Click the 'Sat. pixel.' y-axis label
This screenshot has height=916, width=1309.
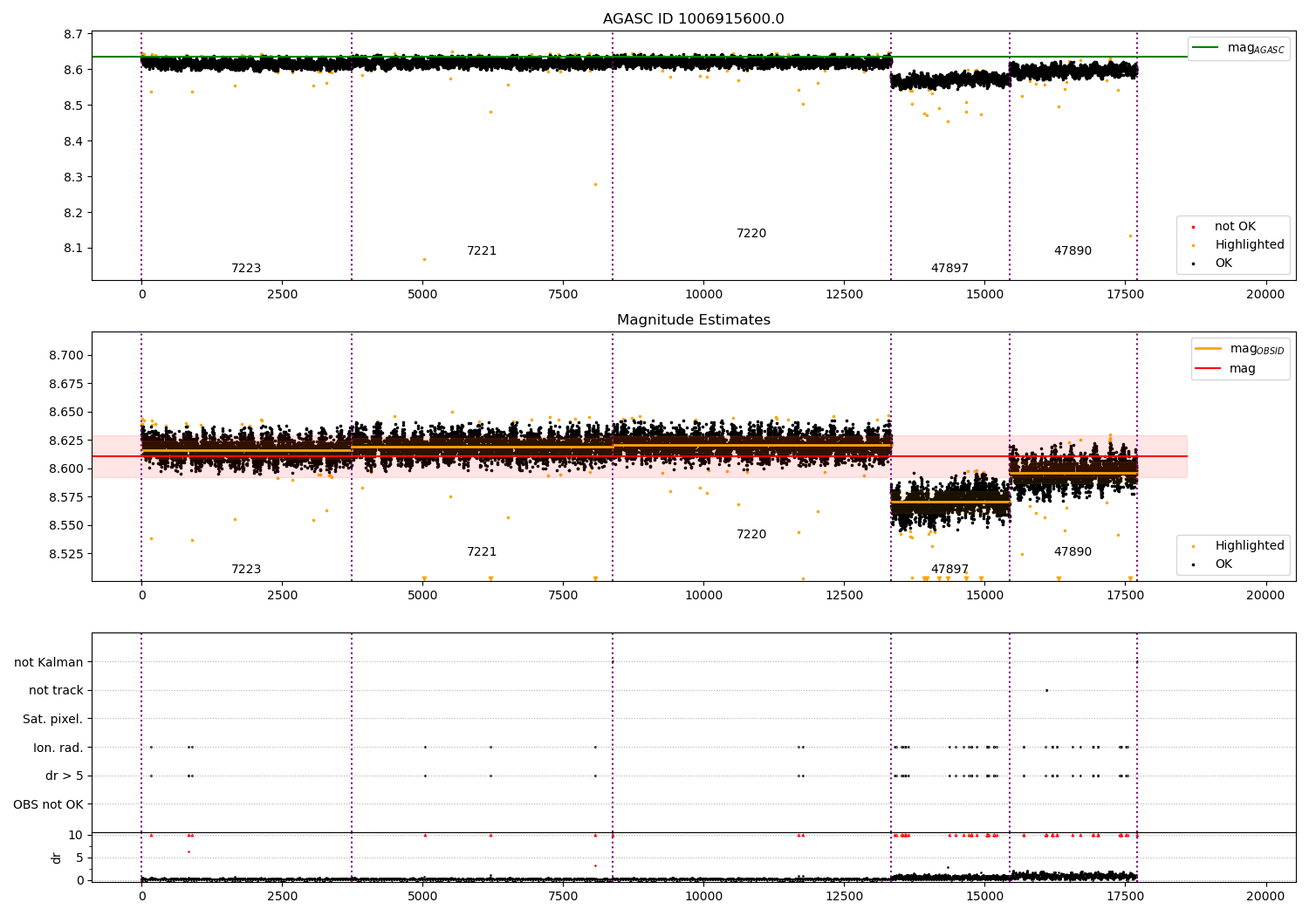pyautogui.click(x=52, y=720)
